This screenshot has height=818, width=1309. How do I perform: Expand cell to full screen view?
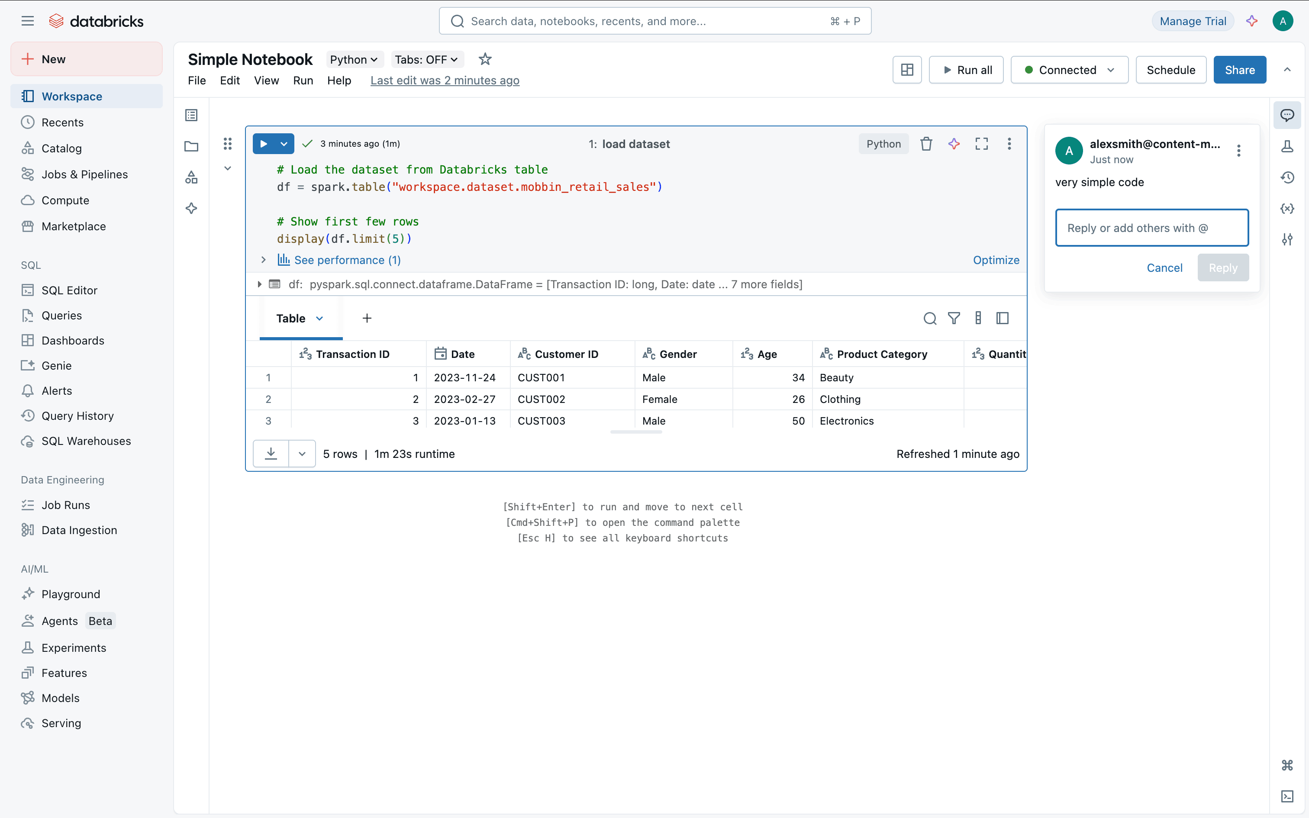tap(981, 144)
